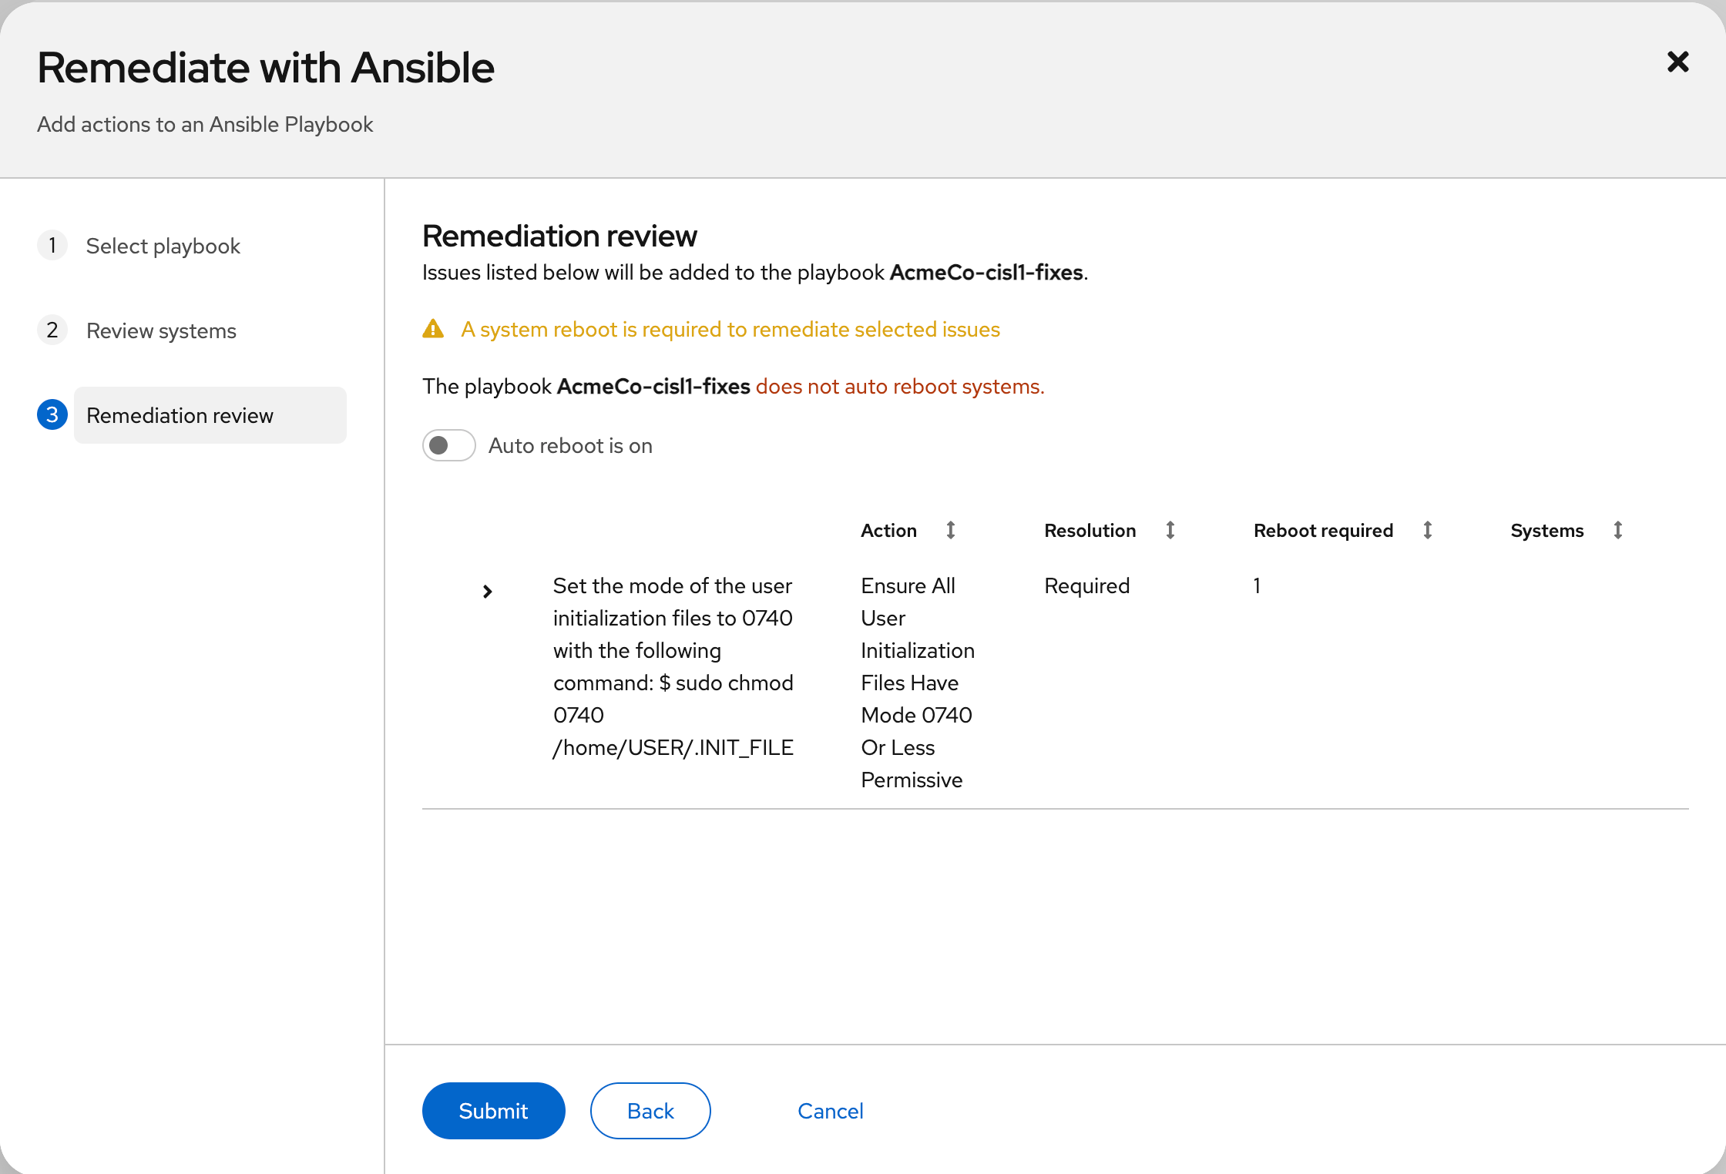The width and height of the screenshot is (1726, 1174).
Task: Go to Select playbook step
Action: pos(163,246)
